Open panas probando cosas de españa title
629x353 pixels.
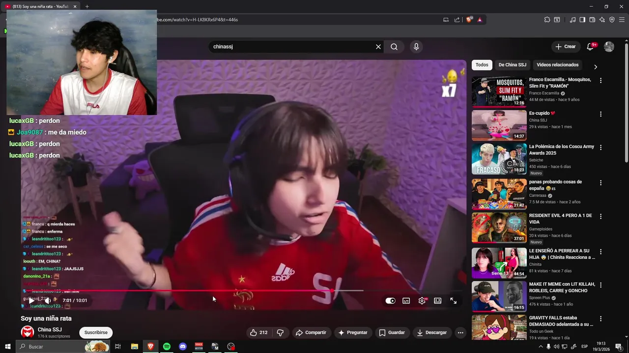tap(555, 185)
